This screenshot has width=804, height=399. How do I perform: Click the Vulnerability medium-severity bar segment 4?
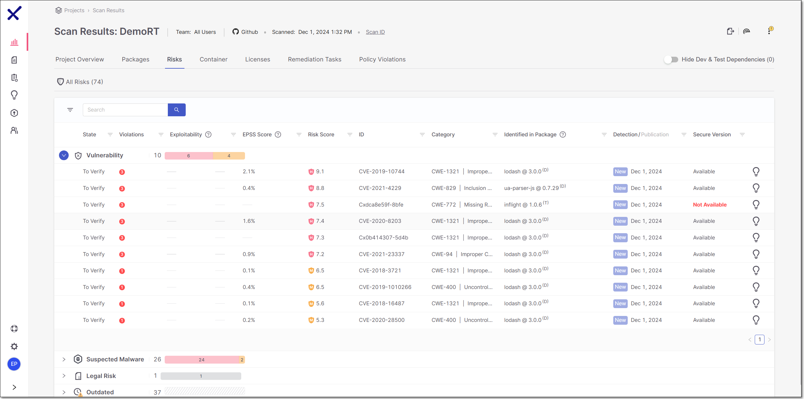[229, 156]
